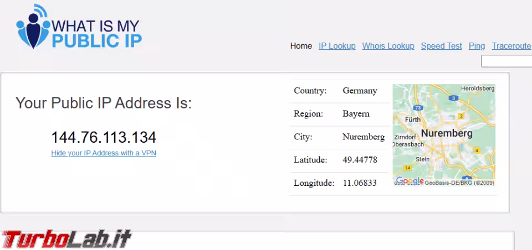Click the latitude value 49.44778
Viewport: 532px width, 250px height.
pyautogui.click(x=360, y=160)
